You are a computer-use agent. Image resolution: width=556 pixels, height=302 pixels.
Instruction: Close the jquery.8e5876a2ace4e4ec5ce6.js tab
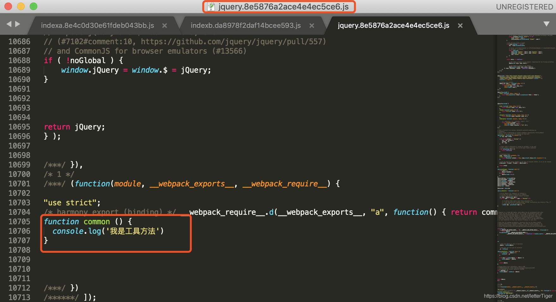click(x=460, y=26)
